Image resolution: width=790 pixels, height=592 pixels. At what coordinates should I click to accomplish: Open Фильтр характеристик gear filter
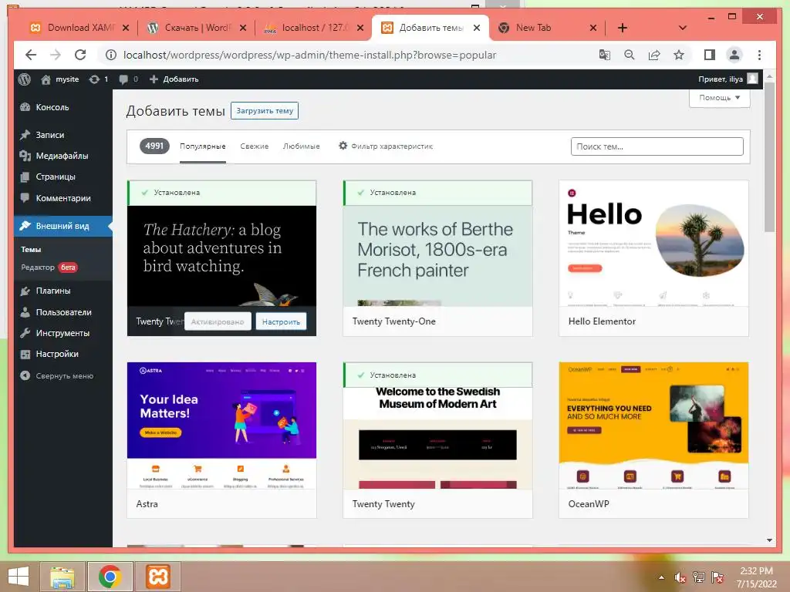(x=386, y=146)
